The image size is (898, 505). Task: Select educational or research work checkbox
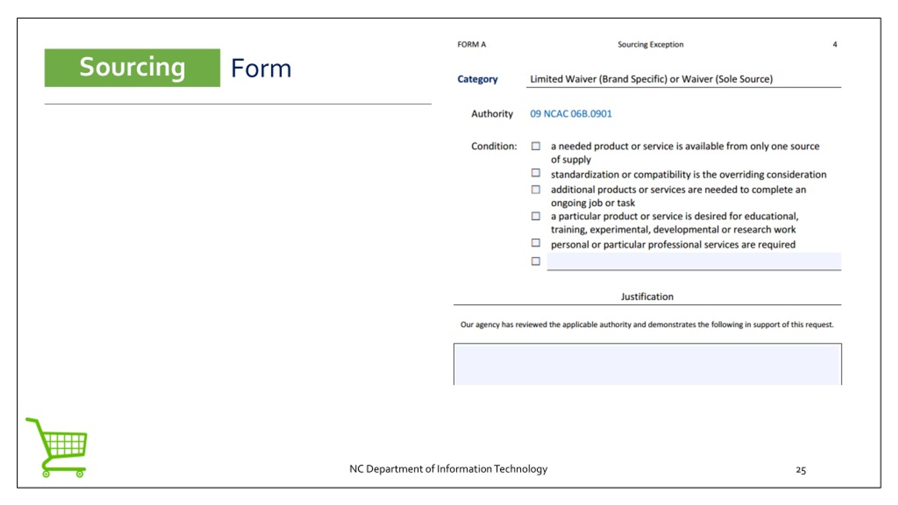(536, 216)
